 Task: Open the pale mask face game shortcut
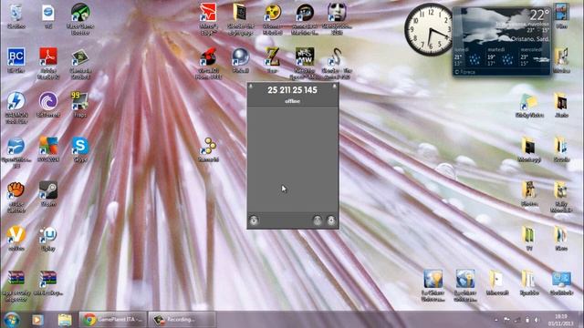click(x=337, y=18)
